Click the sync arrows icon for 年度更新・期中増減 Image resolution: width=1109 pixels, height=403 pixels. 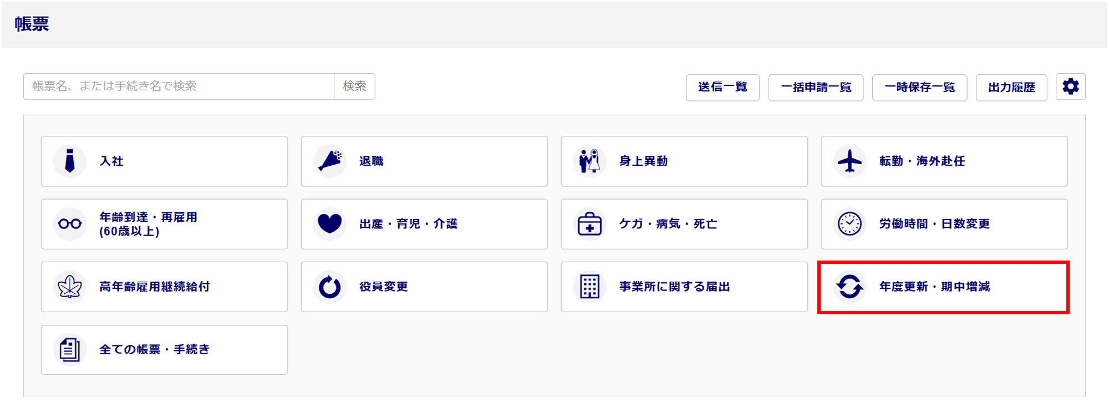click(x=849, y=287)
